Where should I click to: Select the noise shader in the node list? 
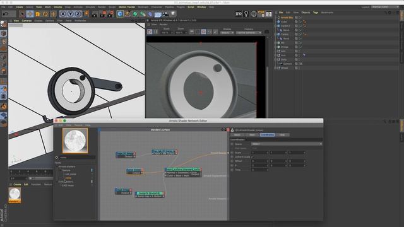click(x=68, y=178)
